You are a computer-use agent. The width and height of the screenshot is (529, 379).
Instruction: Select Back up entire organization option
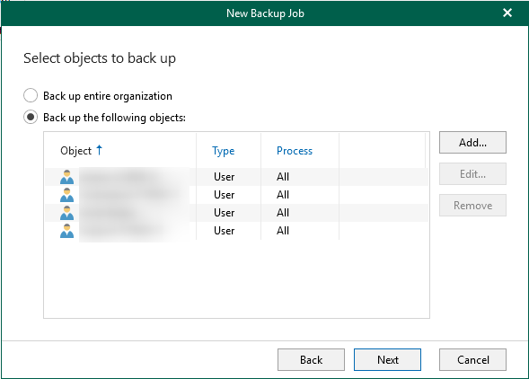(31, 95)
